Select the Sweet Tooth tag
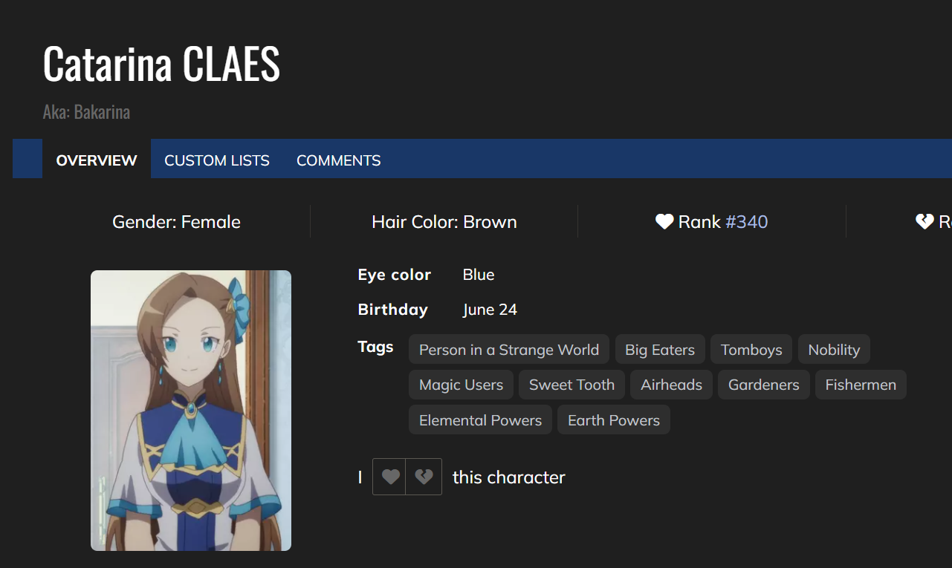This screenshot has width=952, height=568. point(571,385)
